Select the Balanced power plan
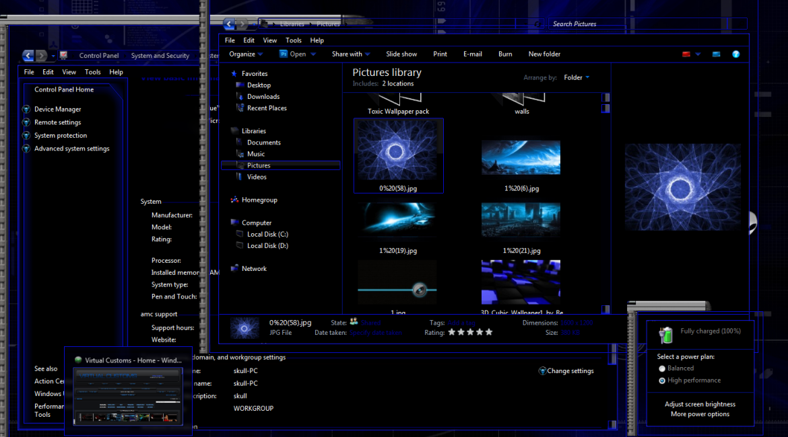788x437 pixels. point(662,368)
